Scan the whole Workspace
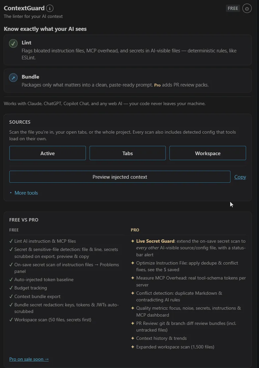This screenshot has width=259, height=368. pos(208,153)
